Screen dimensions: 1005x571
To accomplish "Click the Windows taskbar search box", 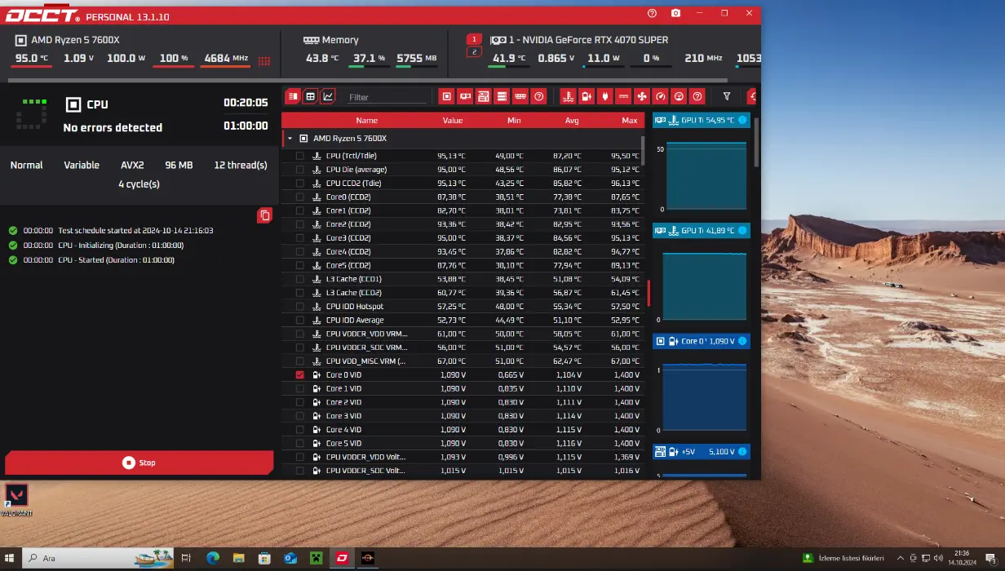I will (98, 558).
